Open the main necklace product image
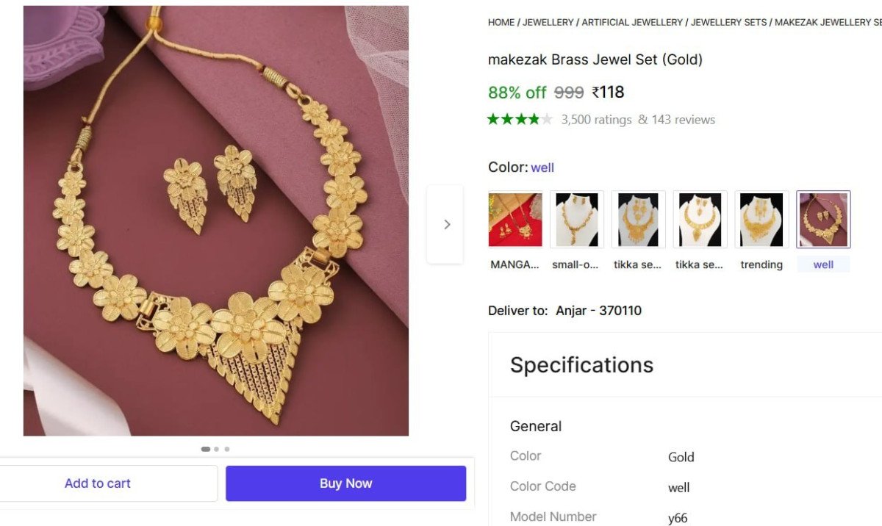 pos(215,220)
